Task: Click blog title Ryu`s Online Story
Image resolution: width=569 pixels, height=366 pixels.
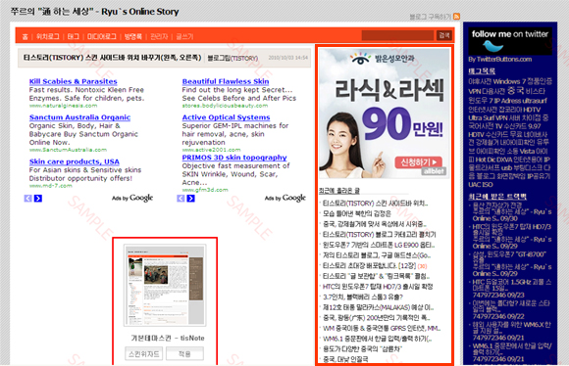Action: point(140,12)
